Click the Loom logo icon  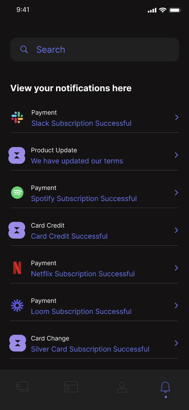click(x=17, y=306)
